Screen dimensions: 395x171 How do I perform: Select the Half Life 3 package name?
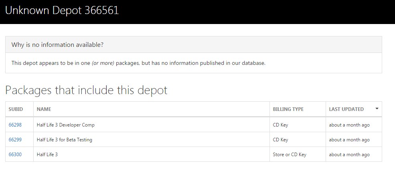click(x=47, y=155)
